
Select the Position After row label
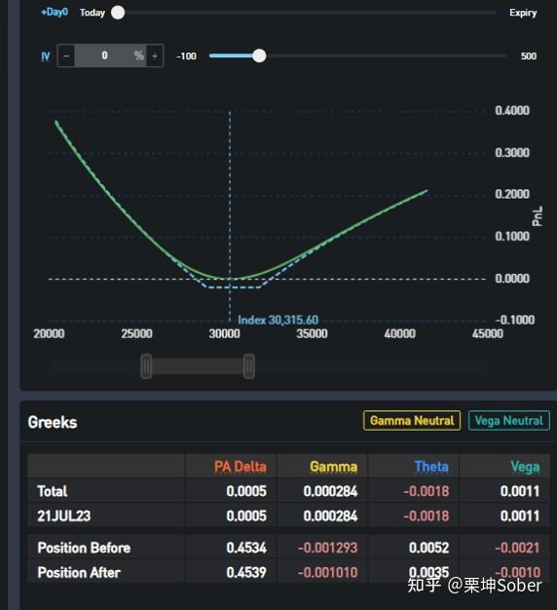coord(79,572)
